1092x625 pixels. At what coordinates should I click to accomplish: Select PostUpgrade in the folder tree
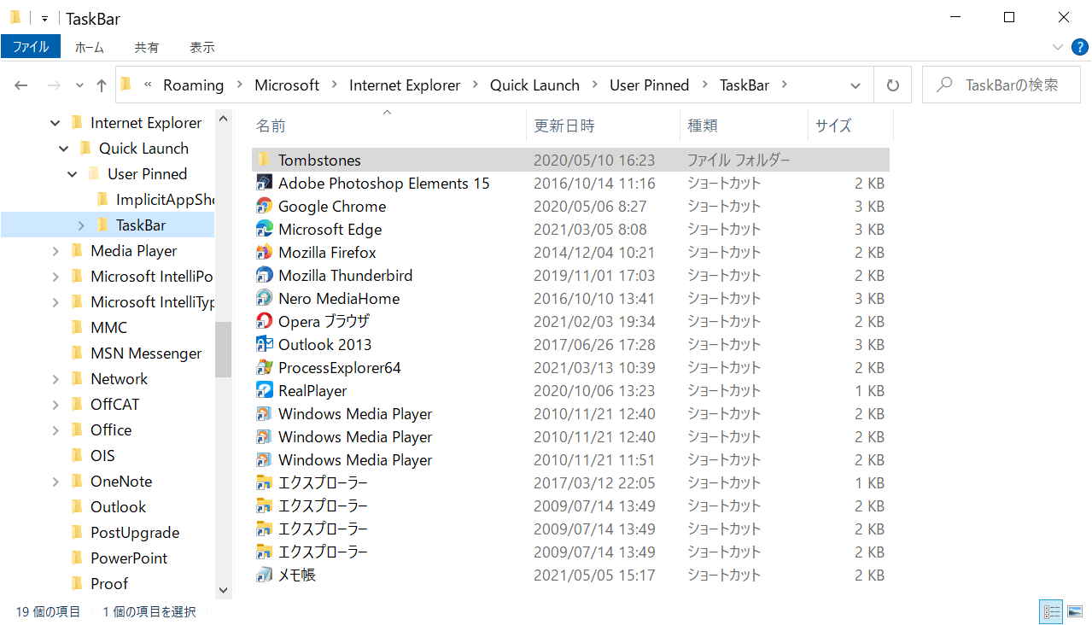click(135, 533)
